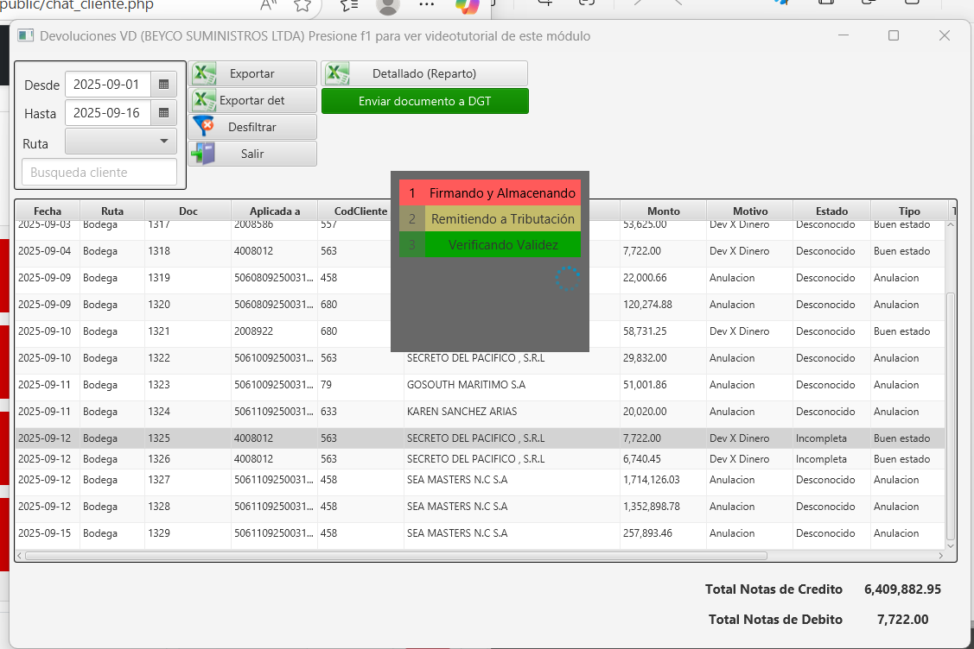This screenshot has width=974, height=649.
Task: Click the Desde date text field
Action: pos(107,85)
